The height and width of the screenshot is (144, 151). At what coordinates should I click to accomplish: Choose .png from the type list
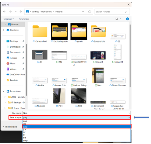click(76, 121)
